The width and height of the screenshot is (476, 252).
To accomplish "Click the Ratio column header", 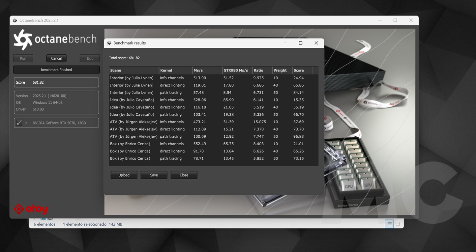I will 262,70.
